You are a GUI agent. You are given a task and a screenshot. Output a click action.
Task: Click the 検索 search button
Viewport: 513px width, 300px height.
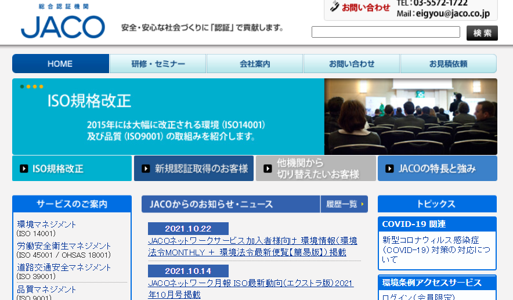482,33
